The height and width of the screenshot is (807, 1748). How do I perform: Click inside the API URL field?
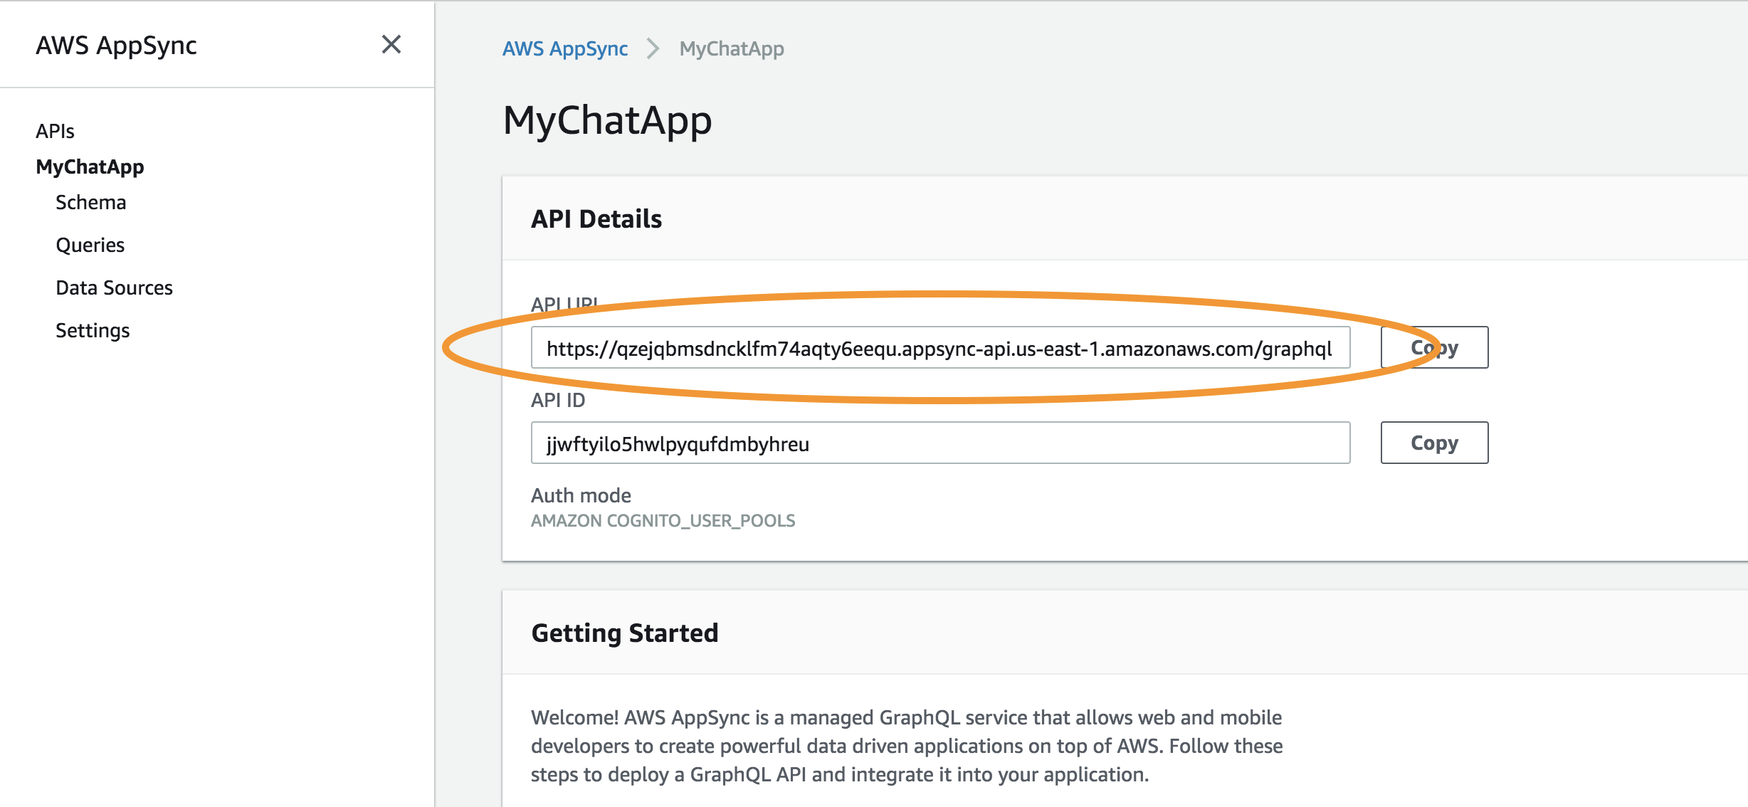tap(940, 347)
